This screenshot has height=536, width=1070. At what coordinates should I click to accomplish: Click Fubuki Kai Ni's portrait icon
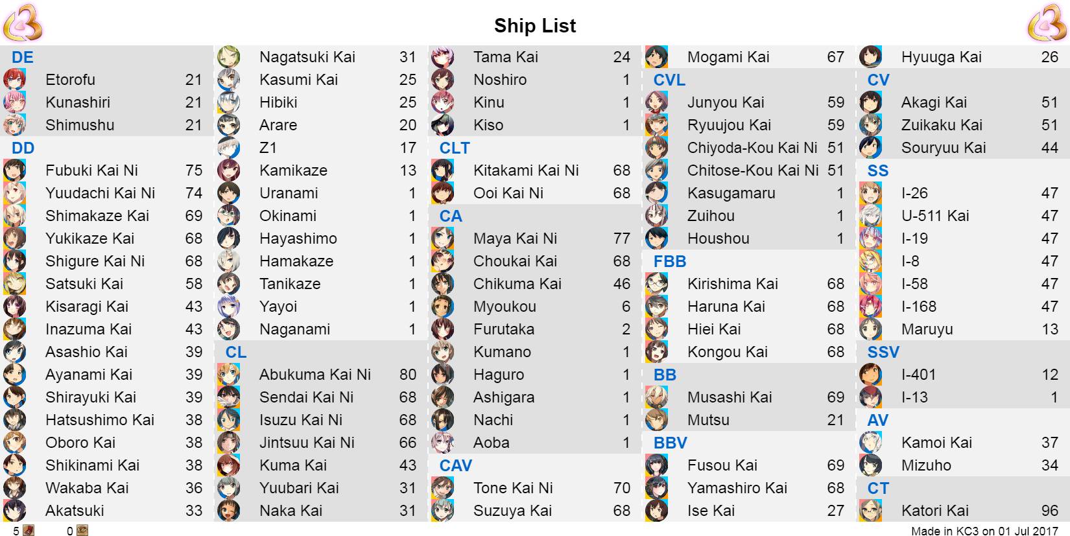[14, 170]
